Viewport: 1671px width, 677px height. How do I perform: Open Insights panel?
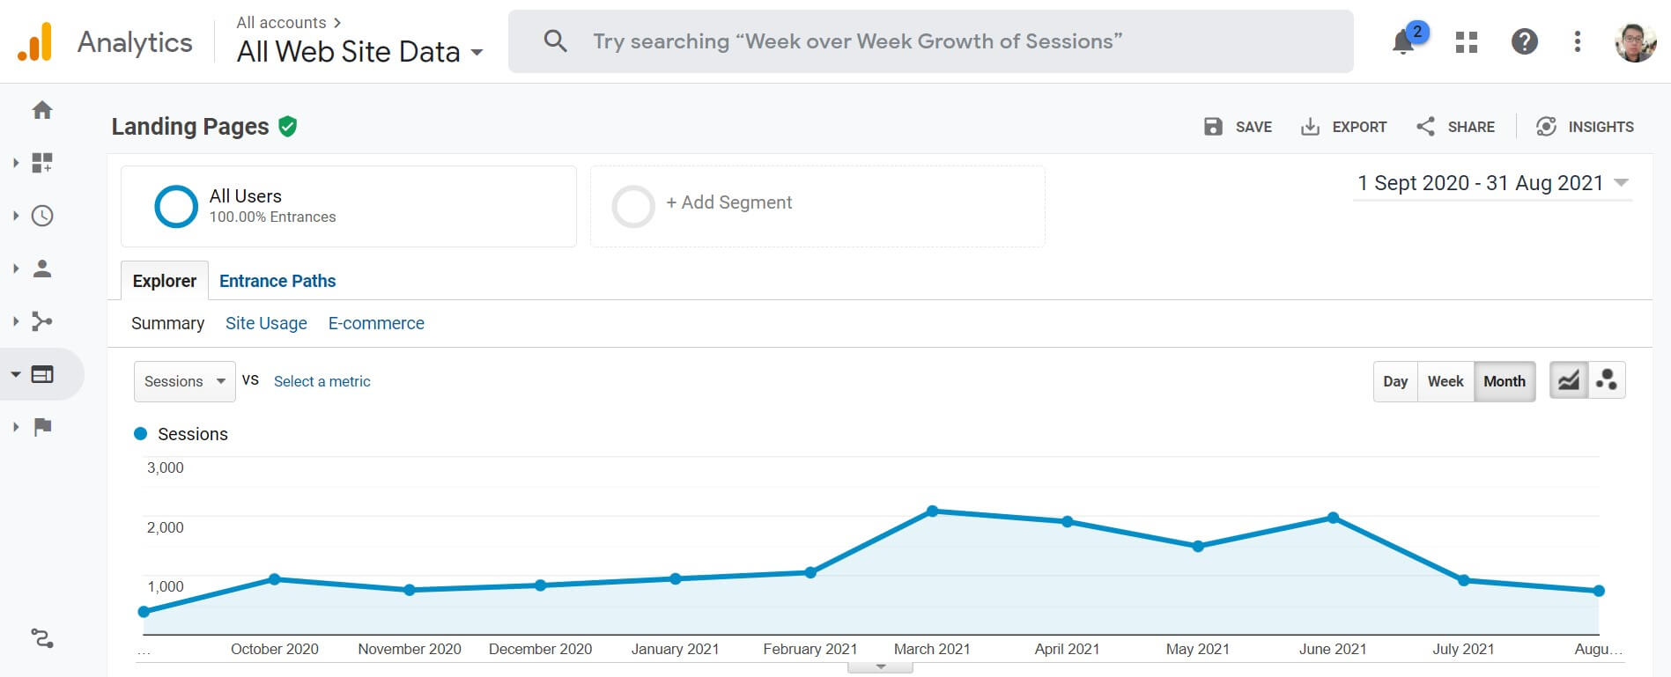tap(1586, 126)
